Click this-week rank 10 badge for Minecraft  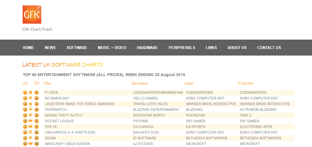pos(36,144)
